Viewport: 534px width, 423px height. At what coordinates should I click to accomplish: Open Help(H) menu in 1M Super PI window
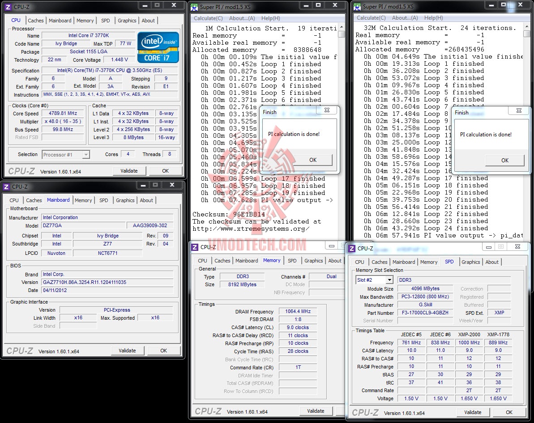click(271, 18)
